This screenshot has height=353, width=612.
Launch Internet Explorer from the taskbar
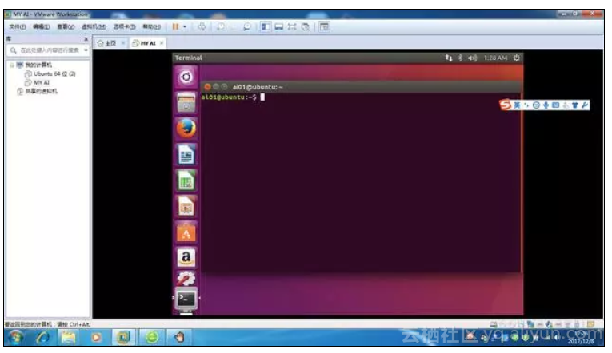coord(42,337)
